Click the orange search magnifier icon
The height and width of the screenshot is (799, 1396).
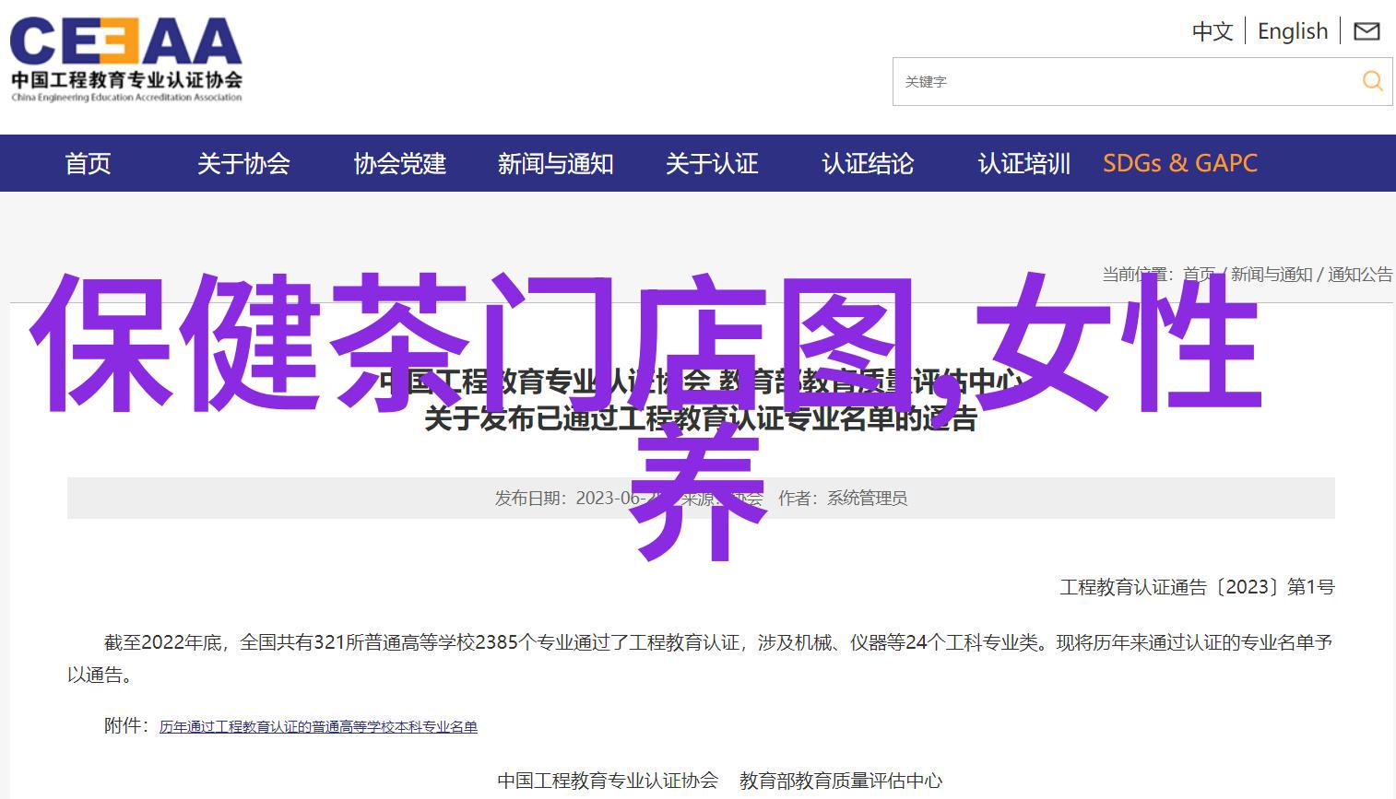(x=1372, y=81)
